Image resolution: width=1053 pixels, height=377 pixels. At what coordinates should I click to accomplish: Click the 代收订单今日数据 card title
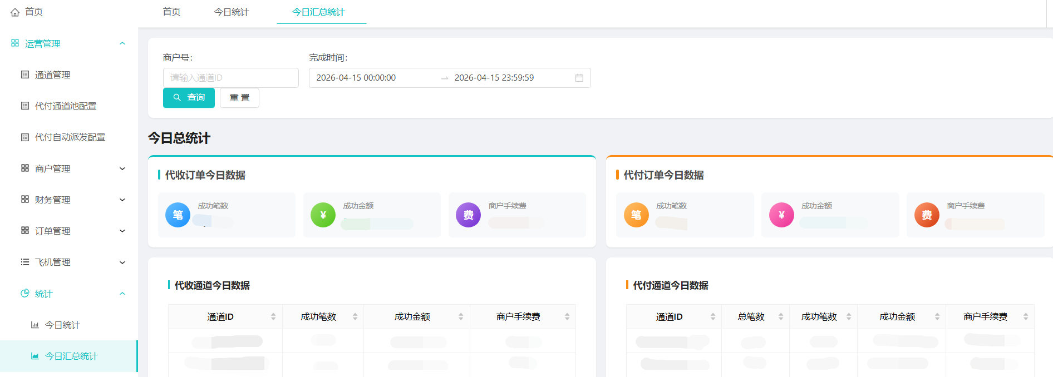(205, 175)
